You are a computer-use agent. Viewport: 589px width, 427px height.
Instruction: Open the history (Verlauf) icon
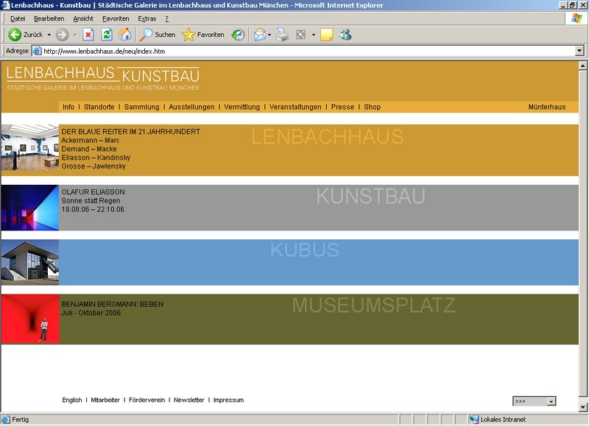[x=238, y=35]
